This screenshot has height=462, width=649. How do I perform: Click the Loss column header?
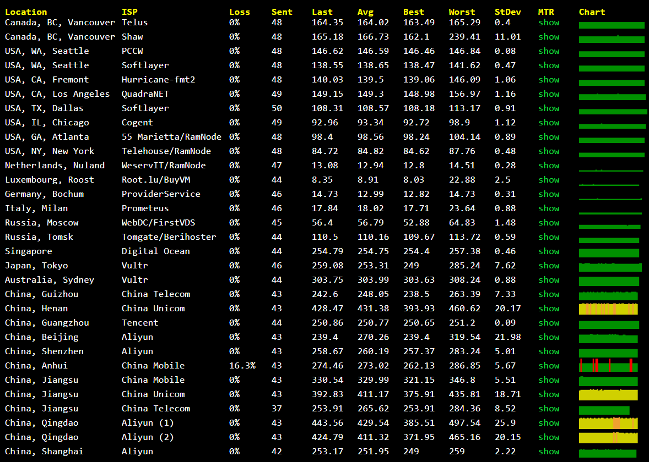[x=240, y=12]
